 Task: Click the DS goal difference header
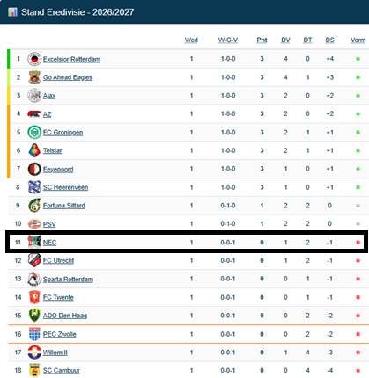pos(329,40)
